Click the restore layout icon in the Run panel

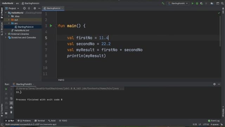click(x=6, y=113)
